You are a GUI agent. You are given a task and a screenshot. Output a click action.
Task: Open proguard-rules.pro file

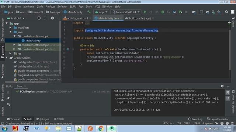(x=38, y=75)
